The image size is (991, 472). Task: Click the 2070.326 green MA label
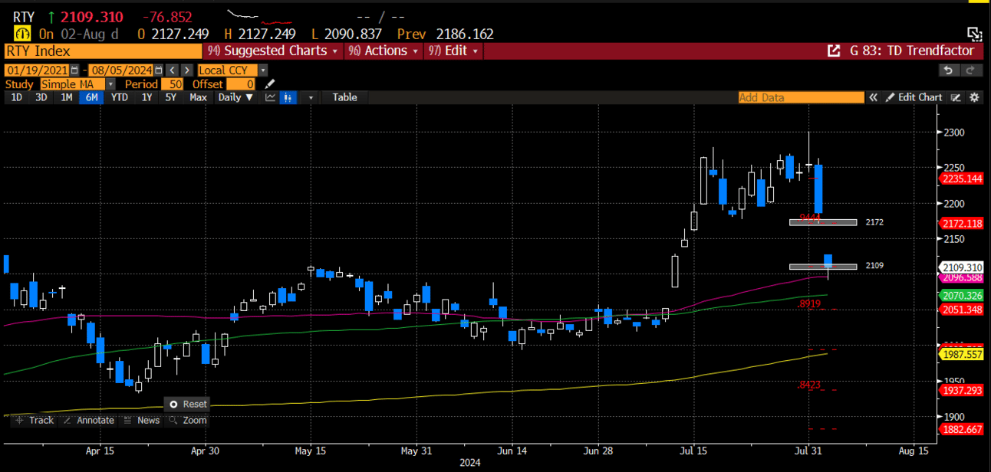(x=961, y=295)
